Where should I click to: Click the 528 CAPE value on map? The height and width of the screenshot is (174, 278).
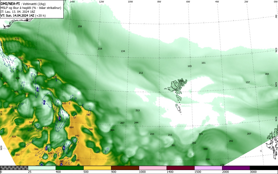point(11,107)
